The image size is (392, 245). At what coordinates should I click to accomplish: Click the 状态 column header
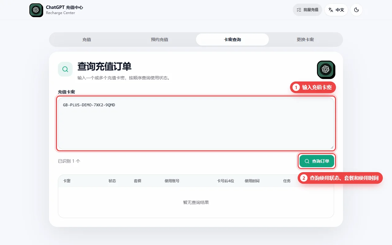tap(112, 181)
